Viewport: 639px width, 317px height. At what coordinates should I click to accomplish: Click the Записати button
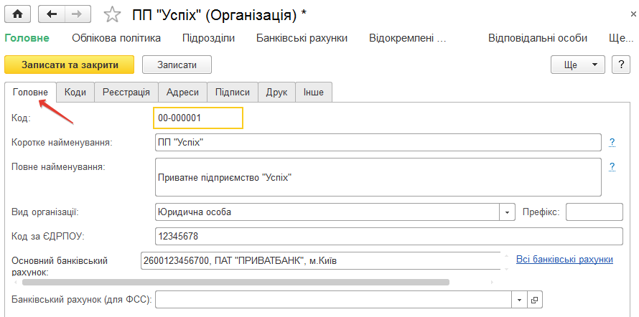(x=177, y=65)
